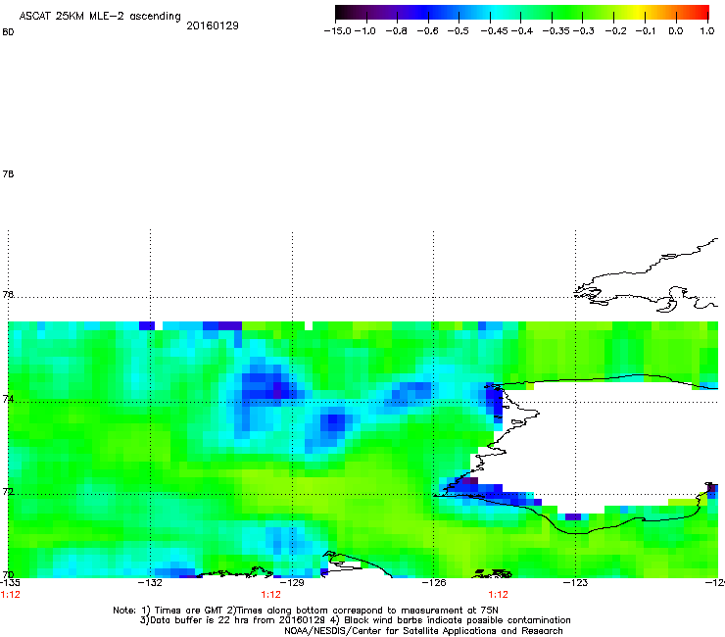
Task: Click the red 1:12 time right of -126
Action: pyautogui.click(x=498, y=595)
